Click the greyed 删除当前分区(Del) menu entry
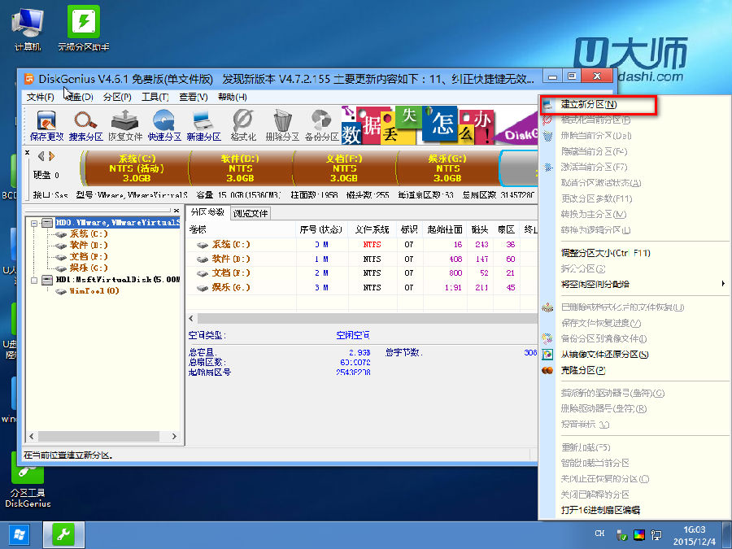Image resolution: width=732 pixels, height=549 pixels. [x=596, y=136]
